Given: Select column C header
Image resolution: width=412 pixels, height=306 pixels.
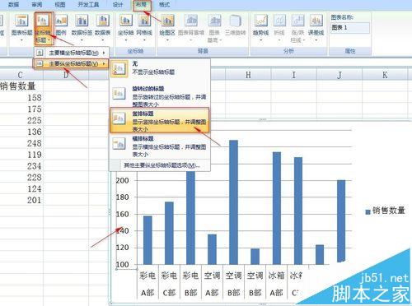Looking at the screenshot, I should click(x=21, y=75).
